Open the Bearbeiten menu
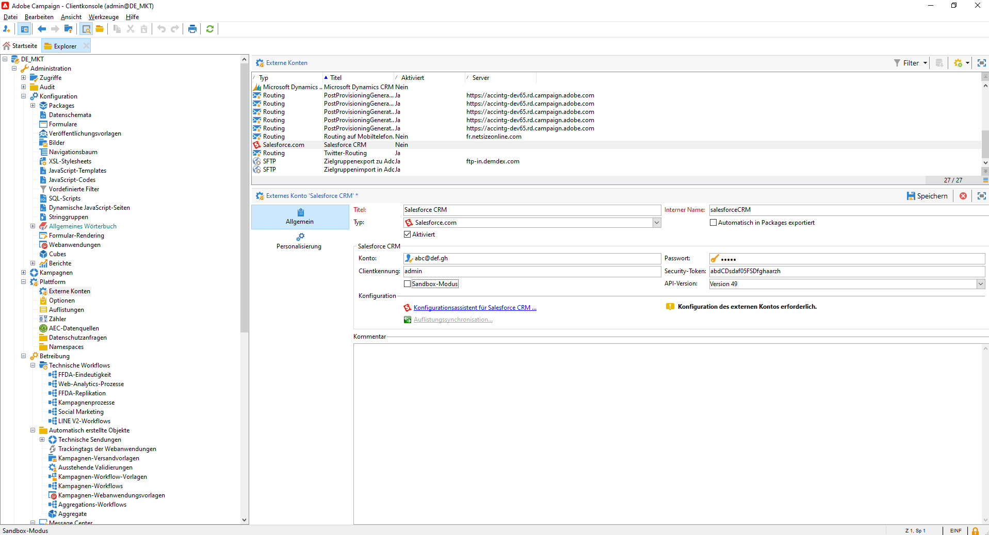The image size is (989, 535). [39, 17]
